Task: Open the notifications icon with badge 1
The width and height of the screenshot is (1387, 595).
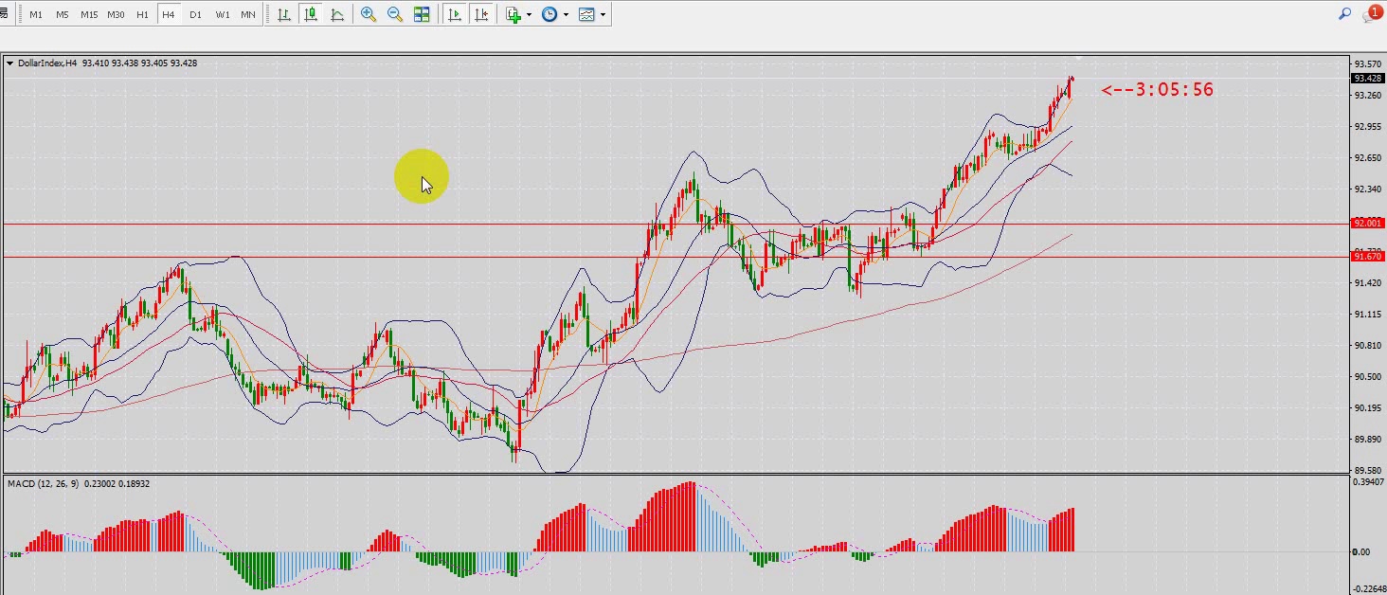Action: point(1372,13)
